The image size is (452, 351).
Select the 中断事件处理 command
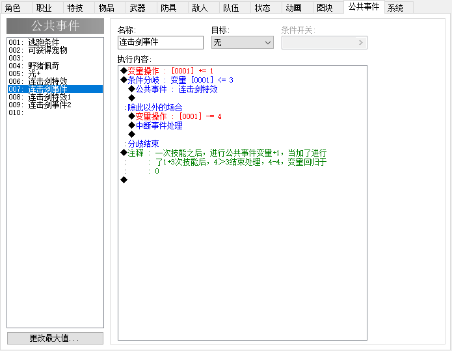[x=243, y=125]
